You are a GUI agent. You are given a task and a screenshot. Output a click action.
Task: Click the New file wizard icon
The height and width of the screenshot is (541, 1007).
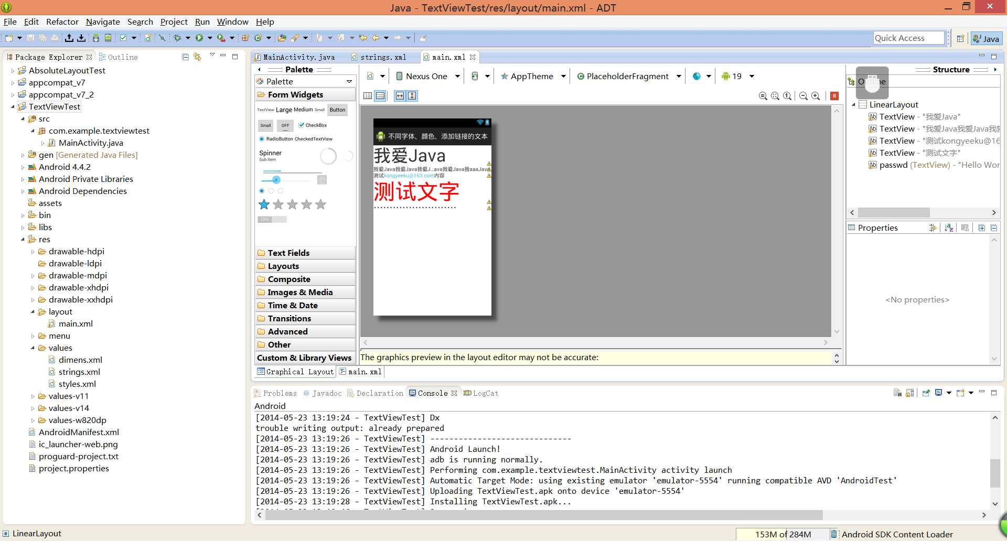click(9, 38)
